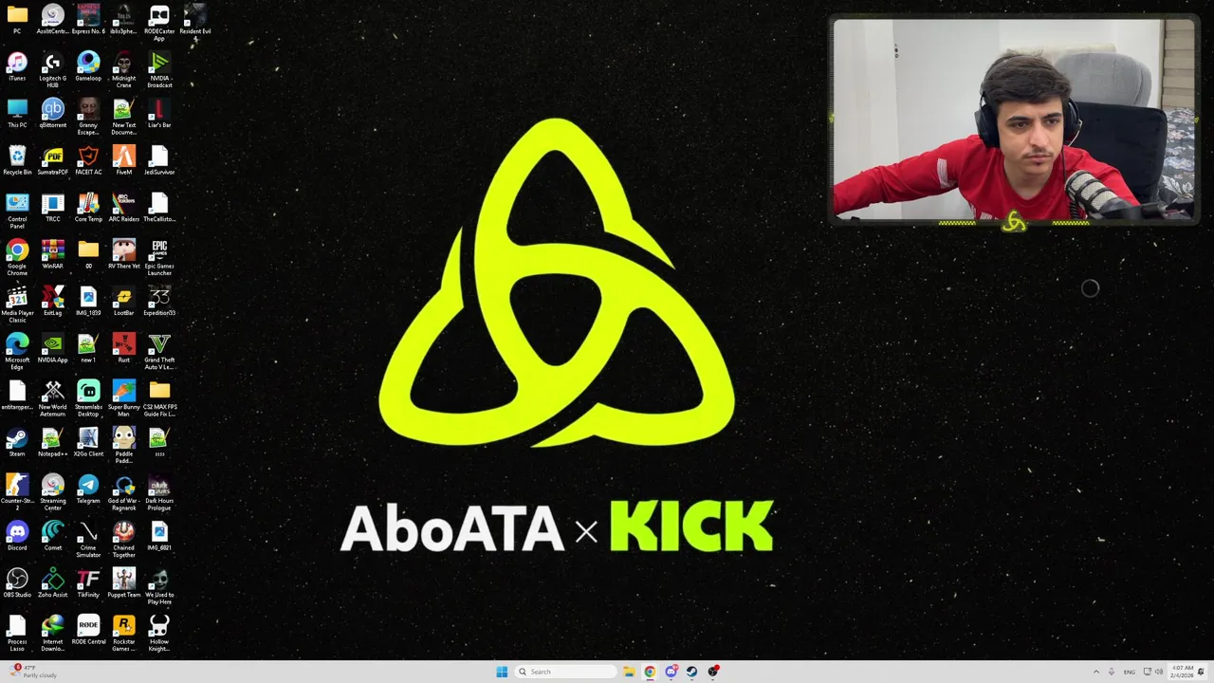This screenshot has width=1214, height=683.
Task: Switch to Chrome in the taskbar
Action: (x=650, y=672)
